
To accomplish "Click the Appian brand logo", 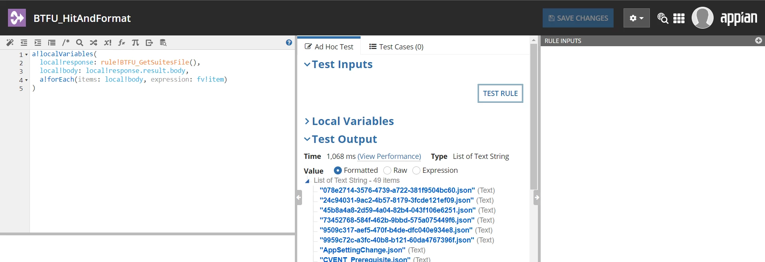I will click(739, 18).
